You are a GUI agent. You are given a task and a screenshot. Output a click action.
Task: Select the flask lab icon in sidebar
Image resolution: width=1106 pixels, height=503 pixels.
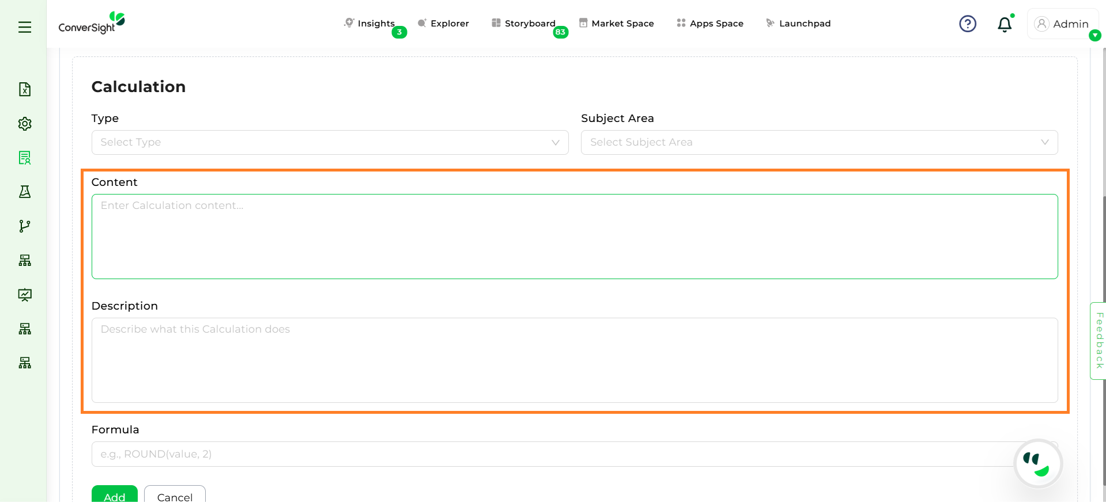[25, 192]
